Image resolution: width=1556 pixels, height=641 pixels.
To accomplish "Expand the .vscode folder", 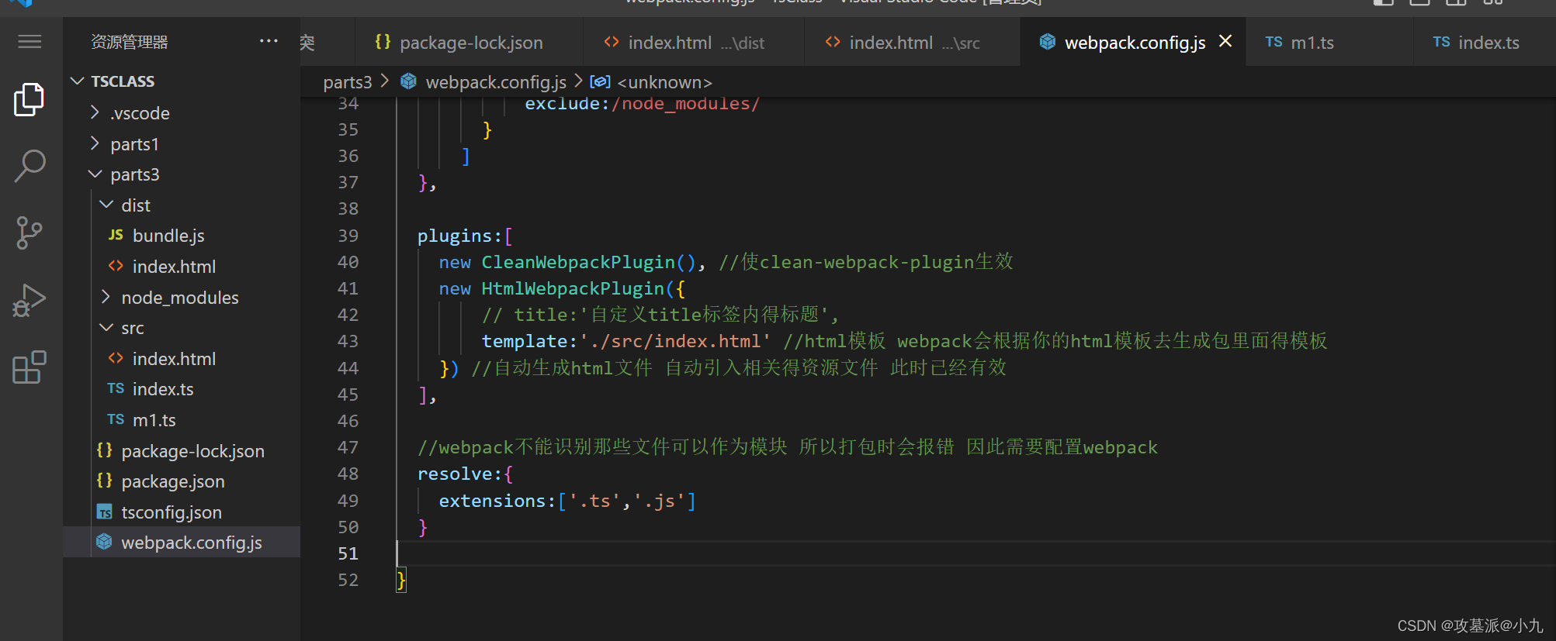I will pos(95,112).
